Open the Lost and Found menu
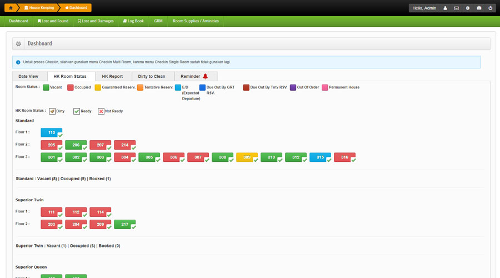The height and width of the screenshot is (278, 500). click(x=53, y=21)
